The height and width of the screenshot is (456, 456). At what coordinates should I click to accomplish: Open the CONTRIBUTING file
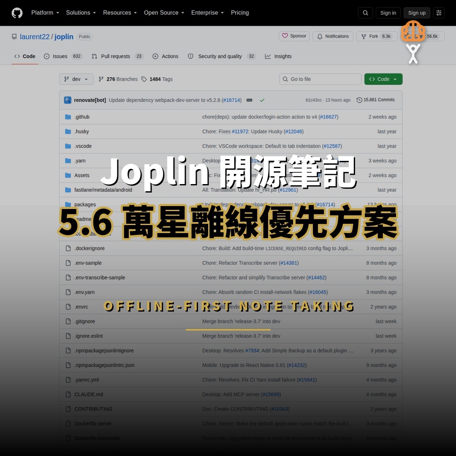pyautogui.click(x=93, y=409)
